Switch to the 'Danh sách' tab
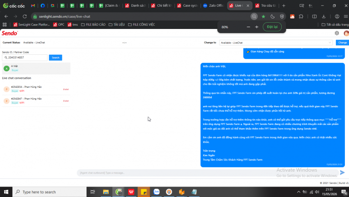This screenshot has width=349, height=197. [x=135, y=5]
